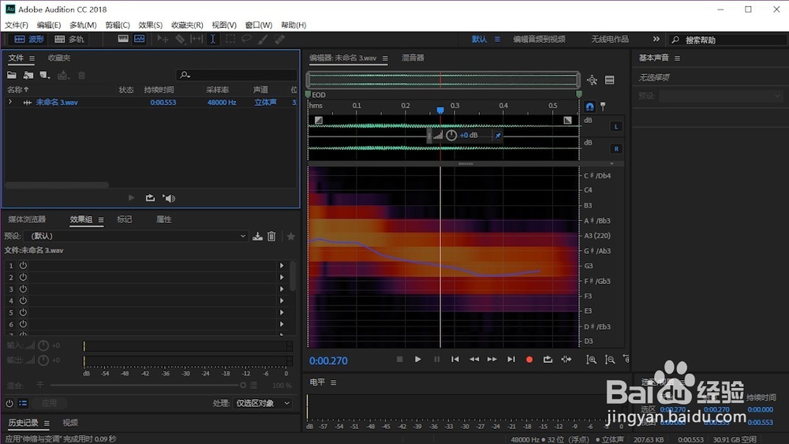Image resolution: width=789 pixels, height=444 pixels.
Task: Mark the effects preset as favorite
Action: coord(290,236)
